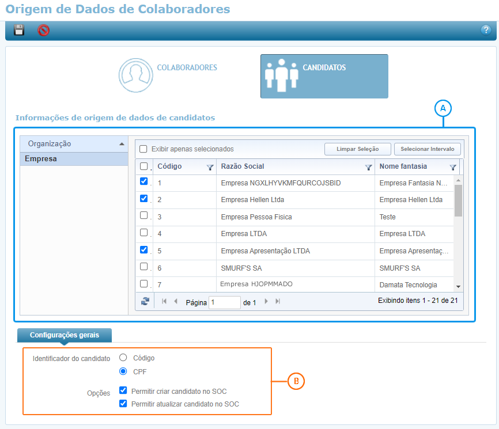
Task: Check the box for company code 3
Action: point(144,216)
